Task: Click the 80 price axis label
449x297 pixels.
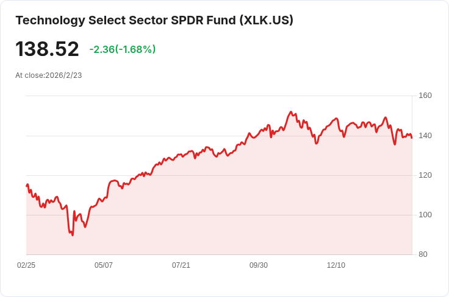Action: (423, 254)
